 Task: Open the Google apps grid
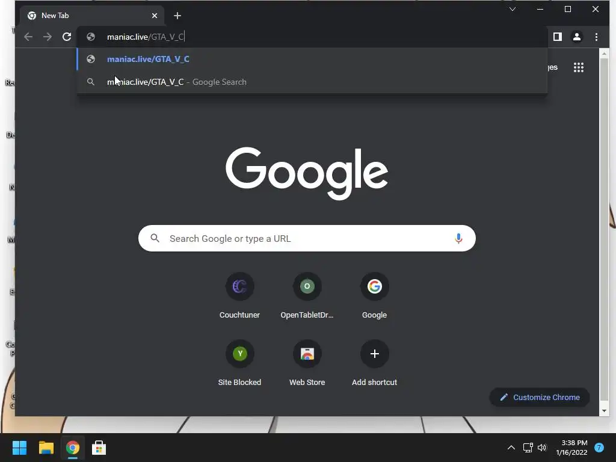pos(578,67)
